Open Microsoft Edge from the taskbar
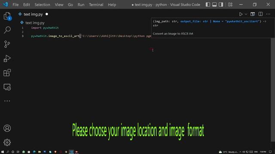Image resolution: width=275 pixels, height=154 pixels. (34, 152)
